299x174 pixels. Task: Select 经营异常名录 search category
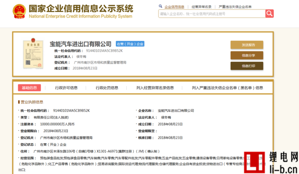coord(201,7)
